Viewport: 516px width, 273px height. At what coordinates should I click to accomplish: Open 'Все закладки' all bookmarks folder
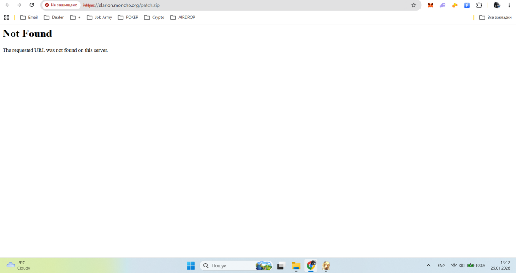[x=495, y=18]
